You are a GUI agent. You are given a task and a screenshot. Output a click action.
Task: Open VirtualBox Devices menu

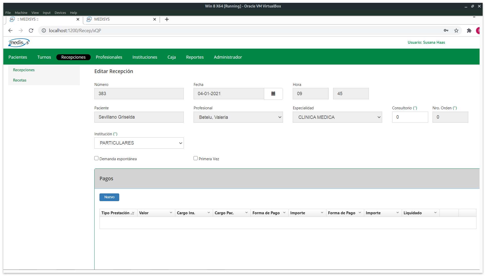pos(60,13)
